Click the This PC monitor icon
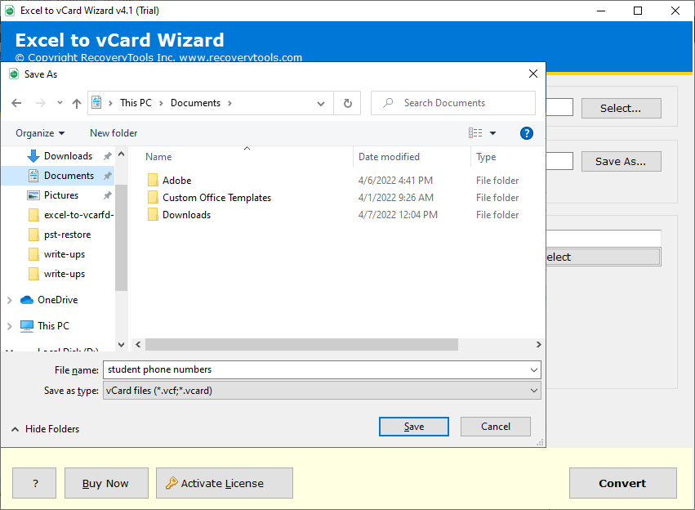The image size is (695, 510). (27, 326)
